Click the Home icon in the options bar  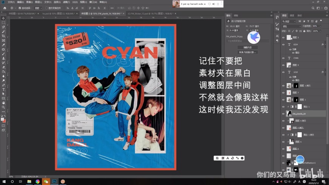click(5, 8)
